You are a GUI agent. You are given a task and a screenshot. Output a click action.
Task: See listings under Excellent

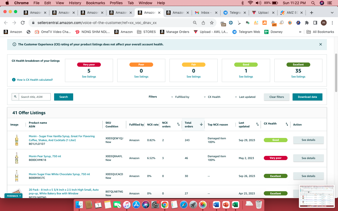pos(298,76)
